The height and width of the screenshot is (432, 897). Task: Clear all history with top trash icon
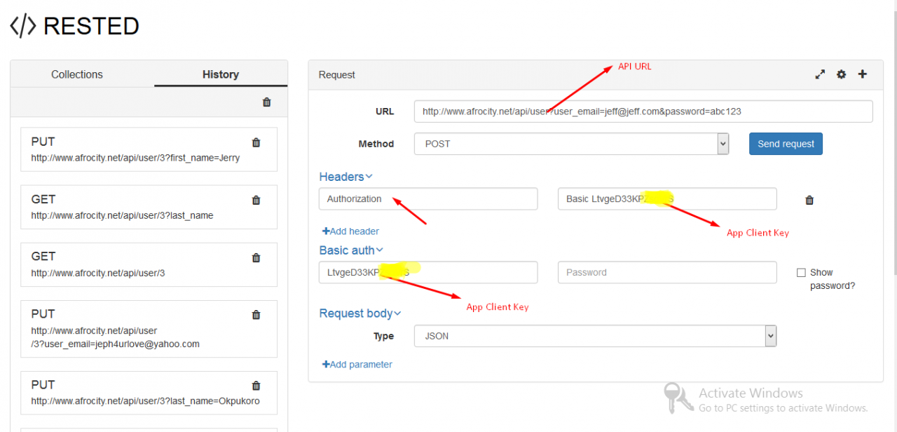click(266, 102)
